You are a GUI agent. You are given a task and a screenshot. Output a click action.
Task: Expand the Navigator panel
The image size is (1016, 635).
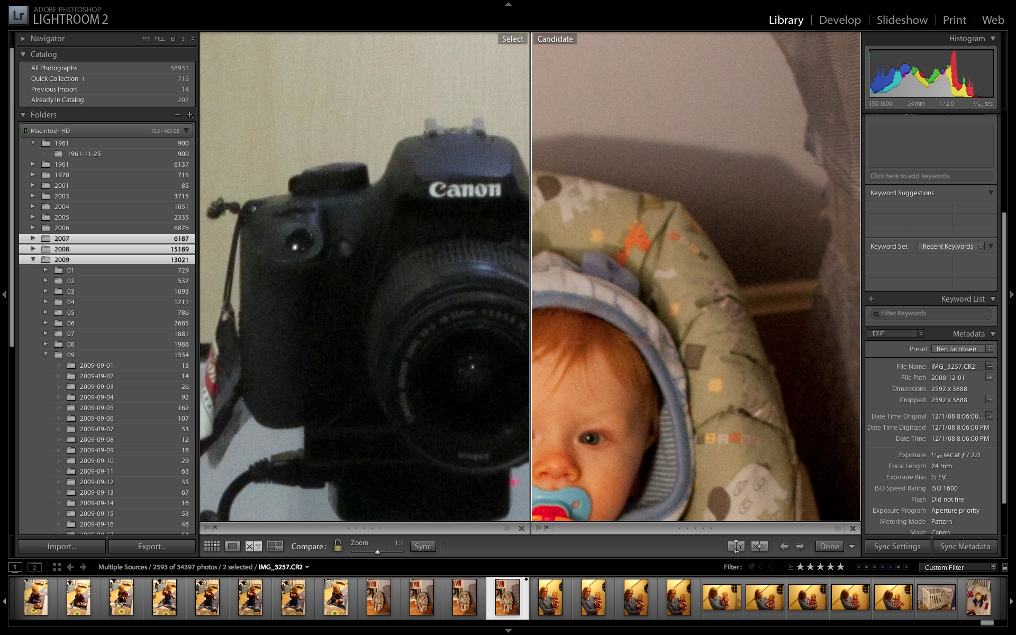(23, 39)
